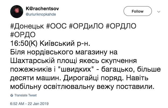Click the Translate Tweet link
This screenshot has height=108, width=168.
[26, 95]
